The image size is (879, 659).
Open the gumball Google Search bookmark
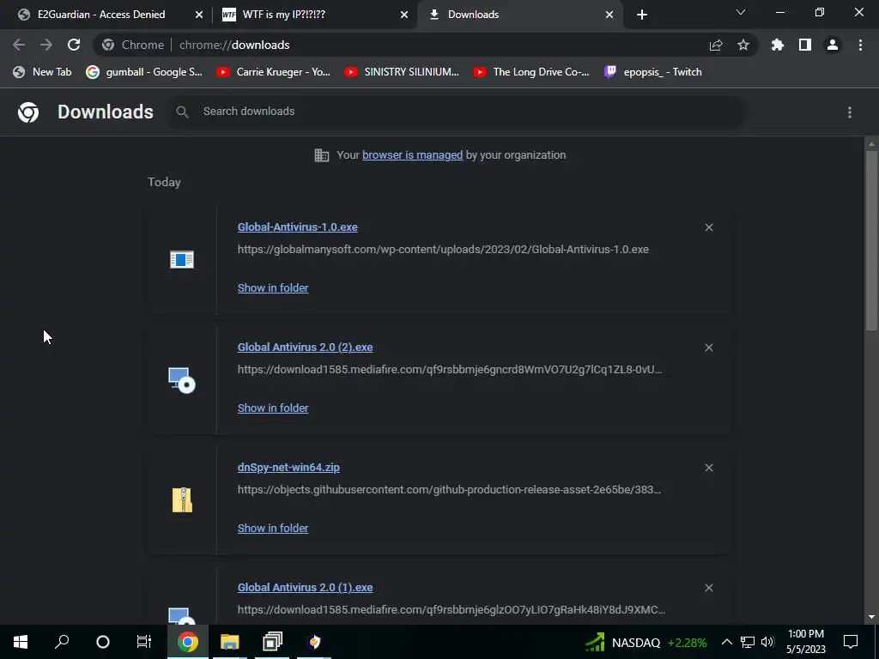(x=144, y=72)
